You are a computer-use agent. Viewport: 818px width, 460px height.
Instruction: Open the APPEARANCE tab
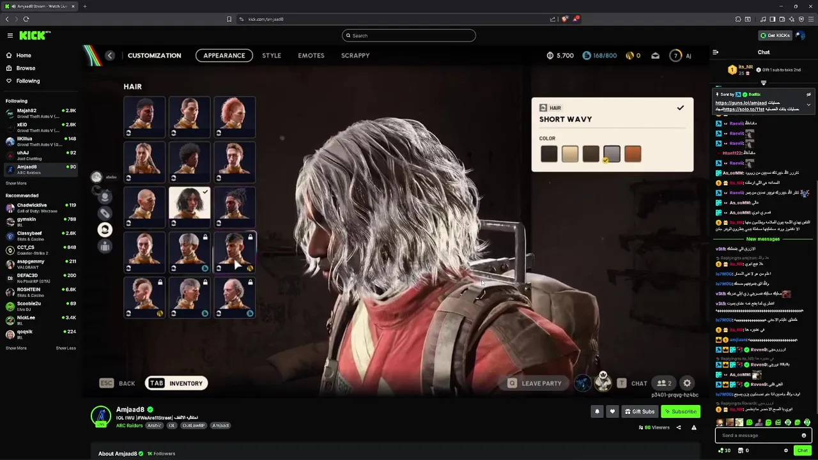click(224, 56)
